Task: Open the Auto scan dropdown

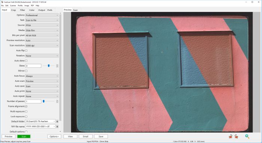Action: click(42, 81)
